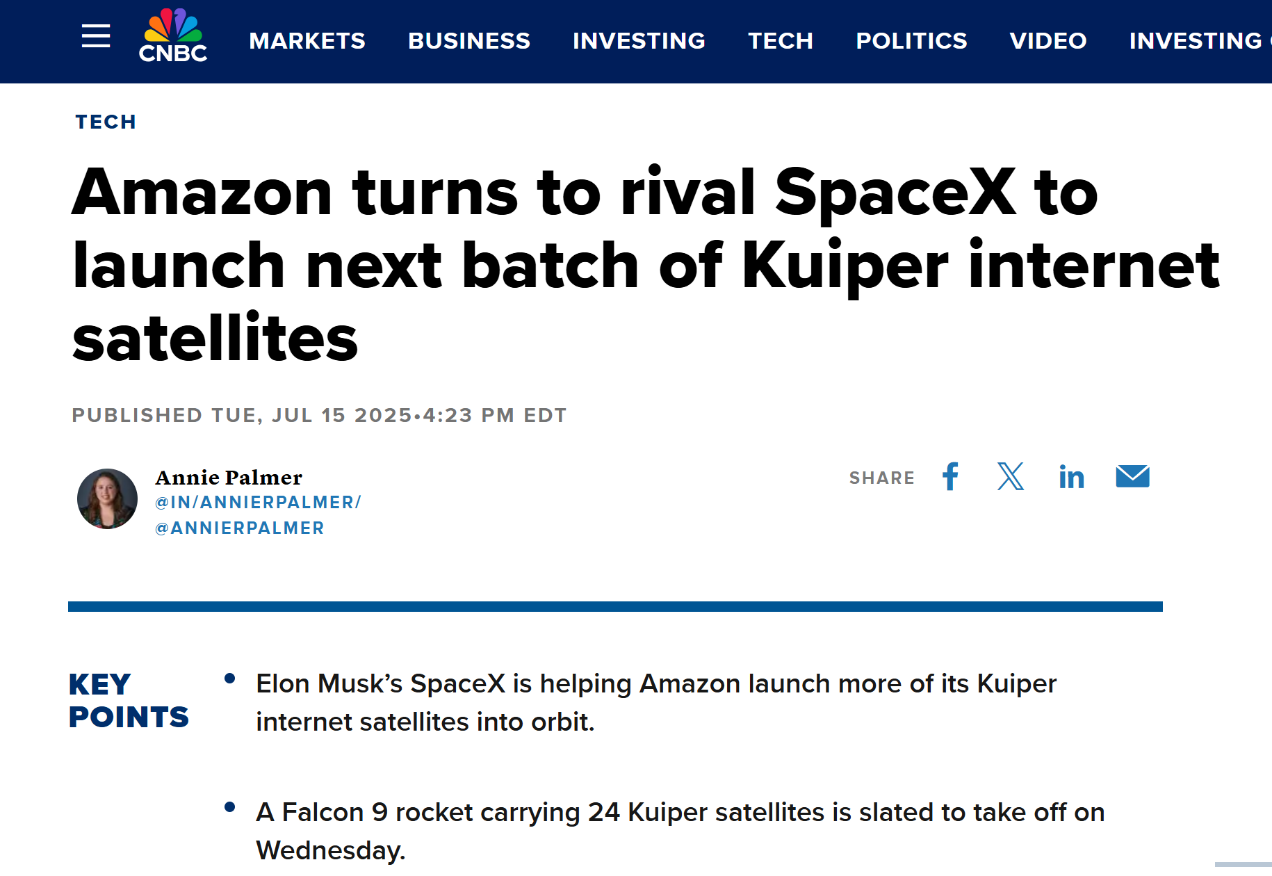
Task: Open the @ANNIERPALMER handle link
Action: [240, 528]
